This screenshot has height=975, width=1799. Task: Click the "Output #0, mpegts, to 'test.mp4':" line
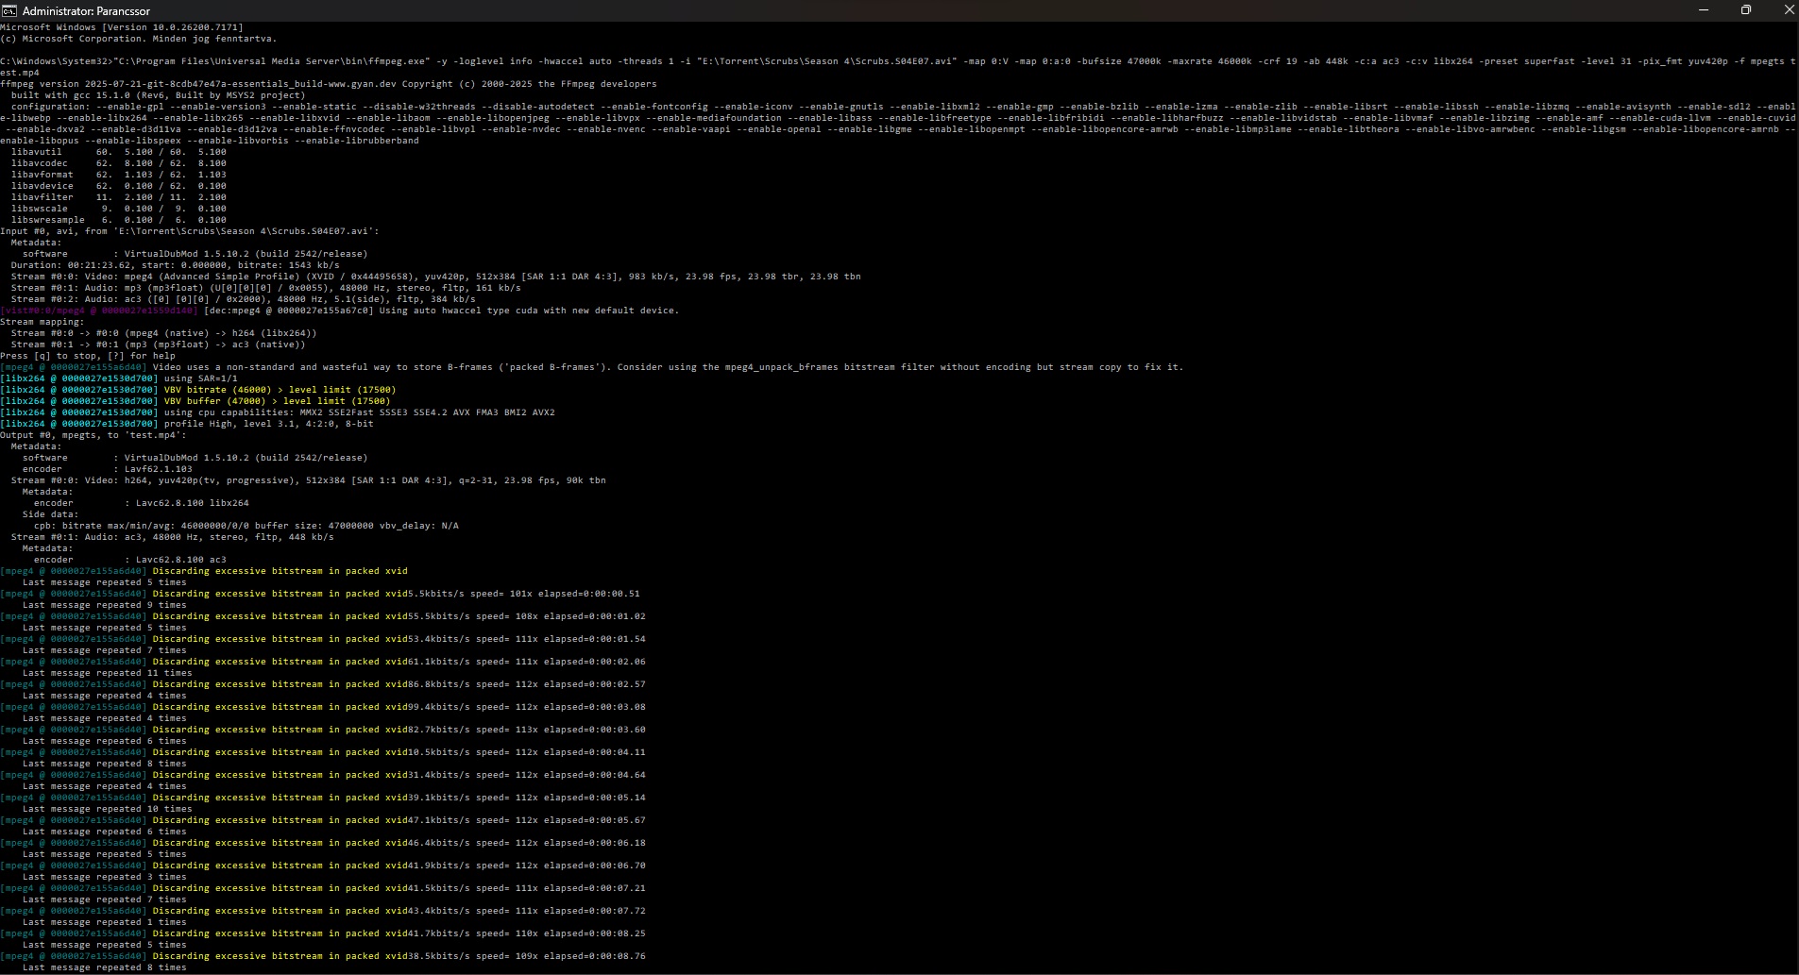click(93, 435)
